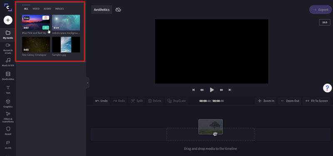The image size is (333, 156).
Task: Switch to the VIDEO media tab
Action: point(36,9)
